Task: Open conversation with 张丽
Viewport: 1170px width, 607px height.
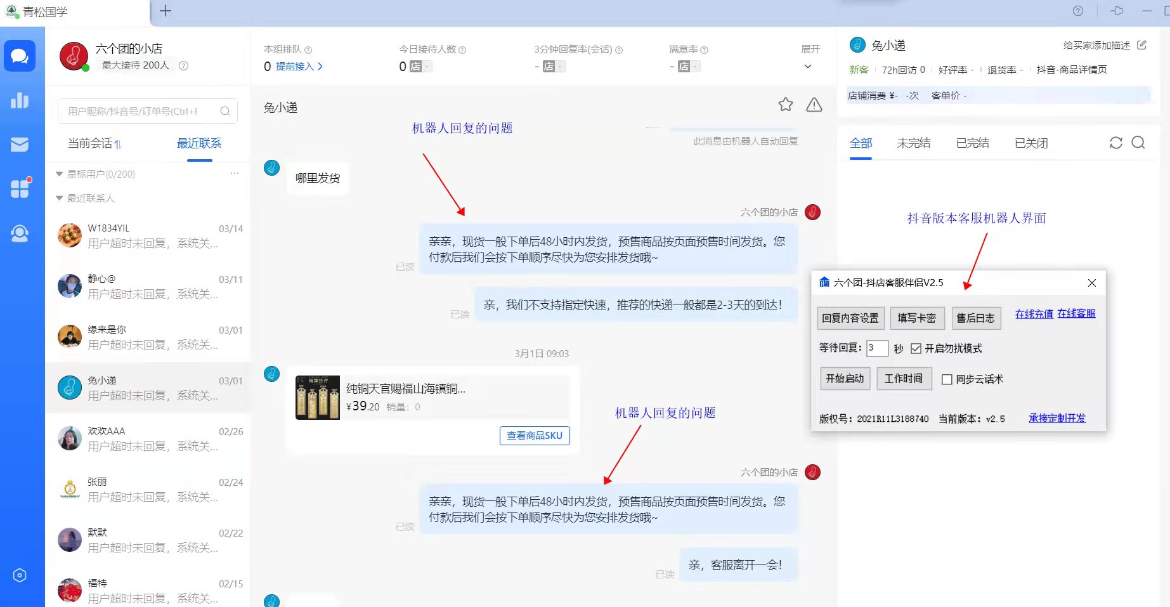Action: (148, 490)
